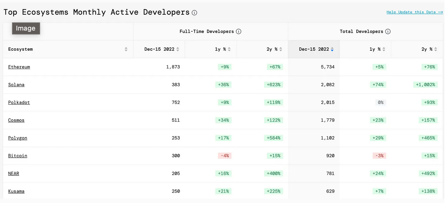Click Solana +623% badge

(x=273, y=85)
